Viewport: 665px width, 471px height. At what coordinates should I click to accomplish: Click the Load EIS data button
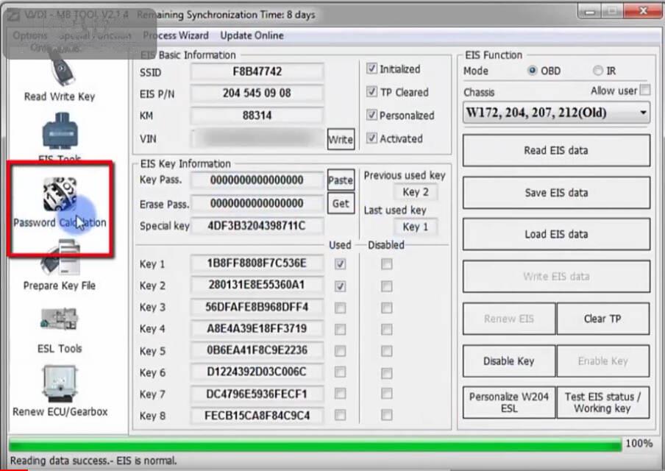556,234
